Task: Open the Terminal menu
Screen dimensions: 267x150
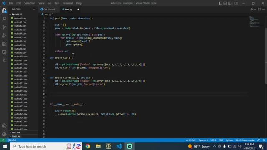Action: [68, 3]
